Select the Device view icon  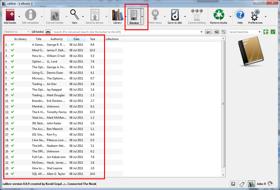pyautogui.click(x=134, y=15)
